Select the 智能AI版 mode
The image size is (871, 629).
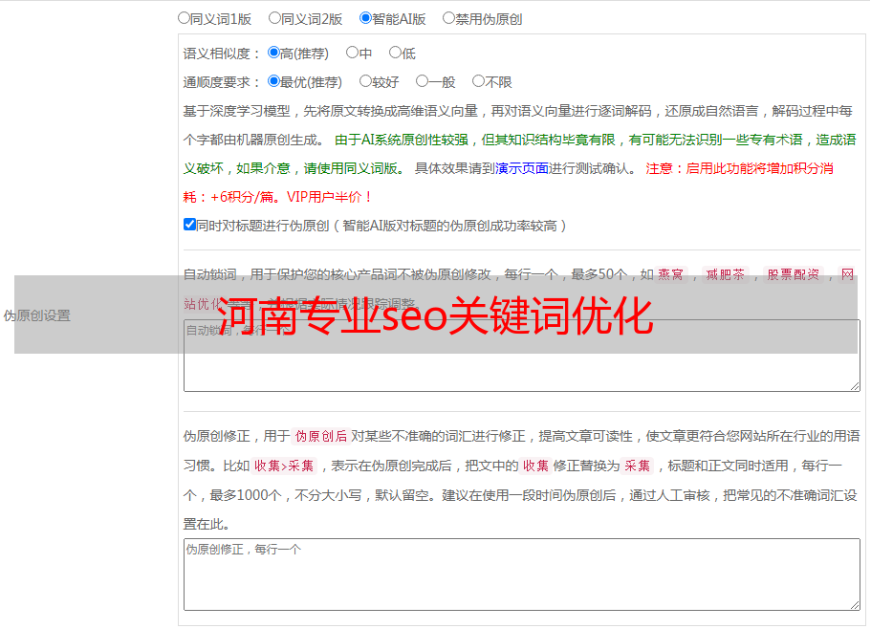point(366,18)
